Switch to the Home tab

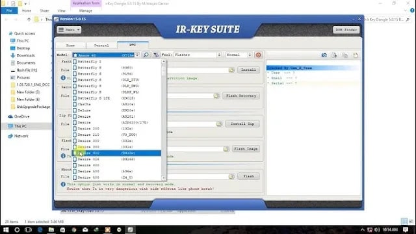(70, 45)
